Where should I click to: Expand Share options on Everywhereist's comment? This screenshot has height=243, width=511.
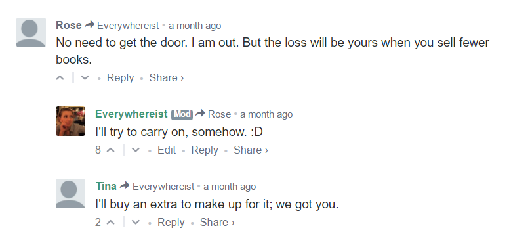(251, 150)
